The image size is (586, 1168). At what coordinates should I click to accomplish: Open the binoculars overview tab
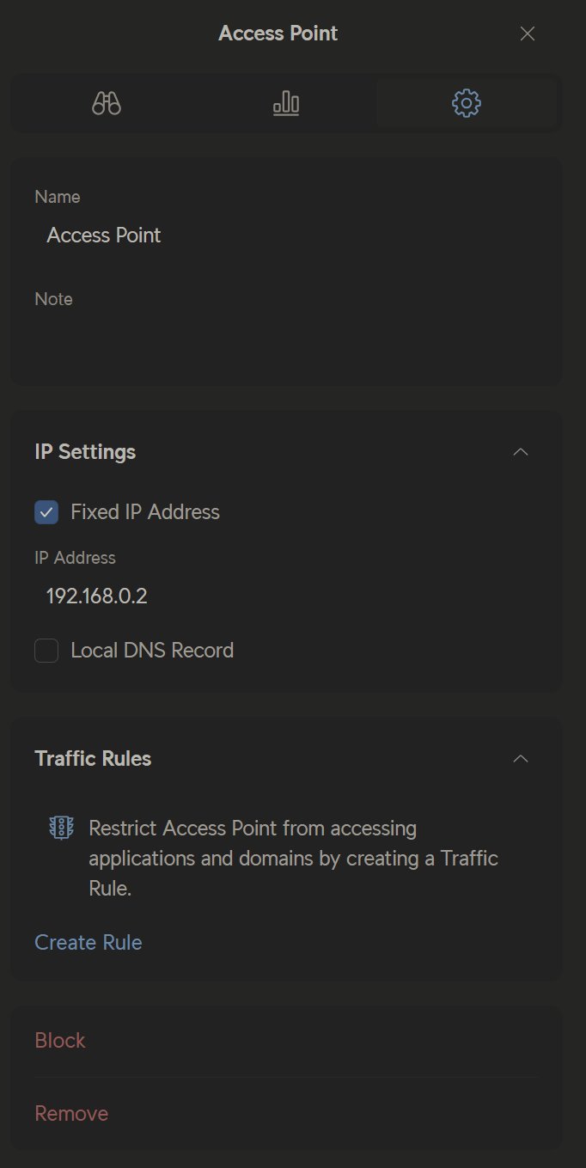tap(107, 104)
